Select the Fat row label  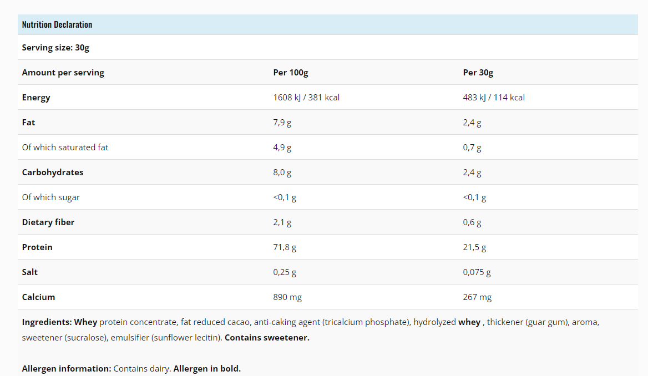[x=29, y=123]
